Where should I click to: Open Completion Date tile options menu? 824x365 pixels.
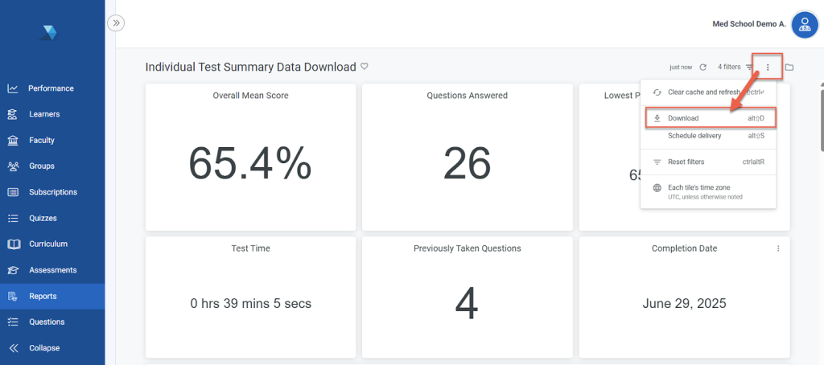click(778, 248)
